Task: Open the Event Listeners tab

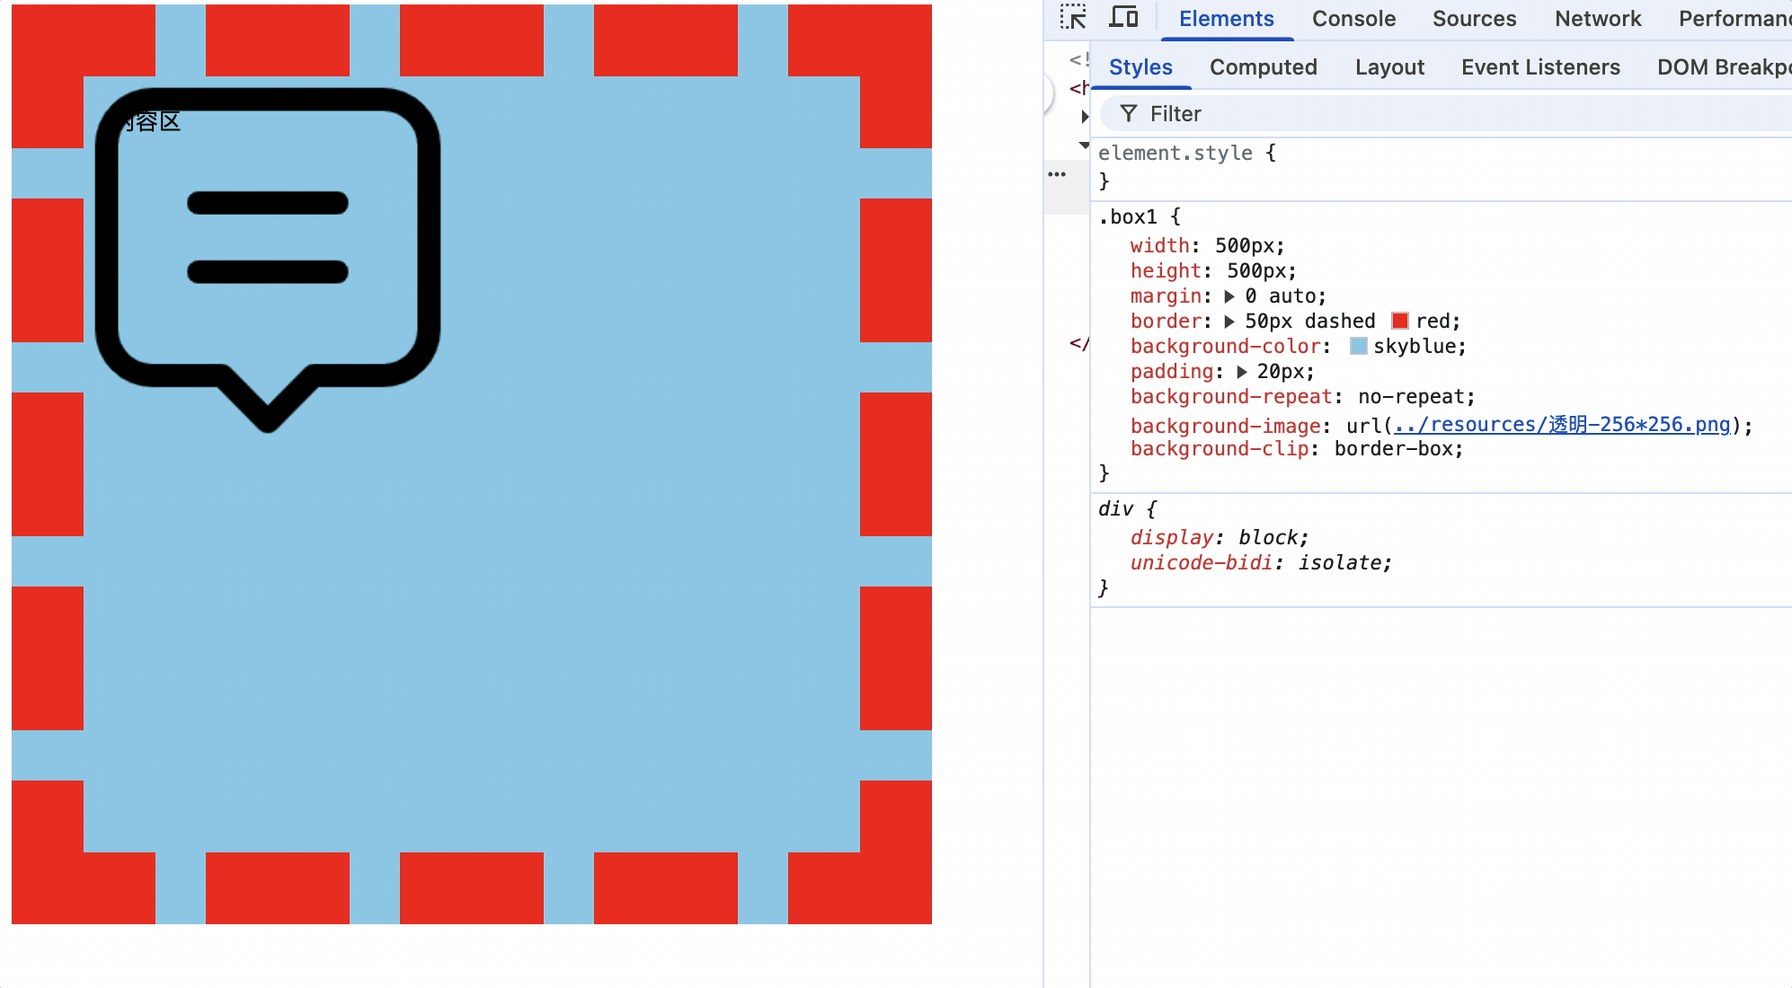Action: [x=1540, y=67]
